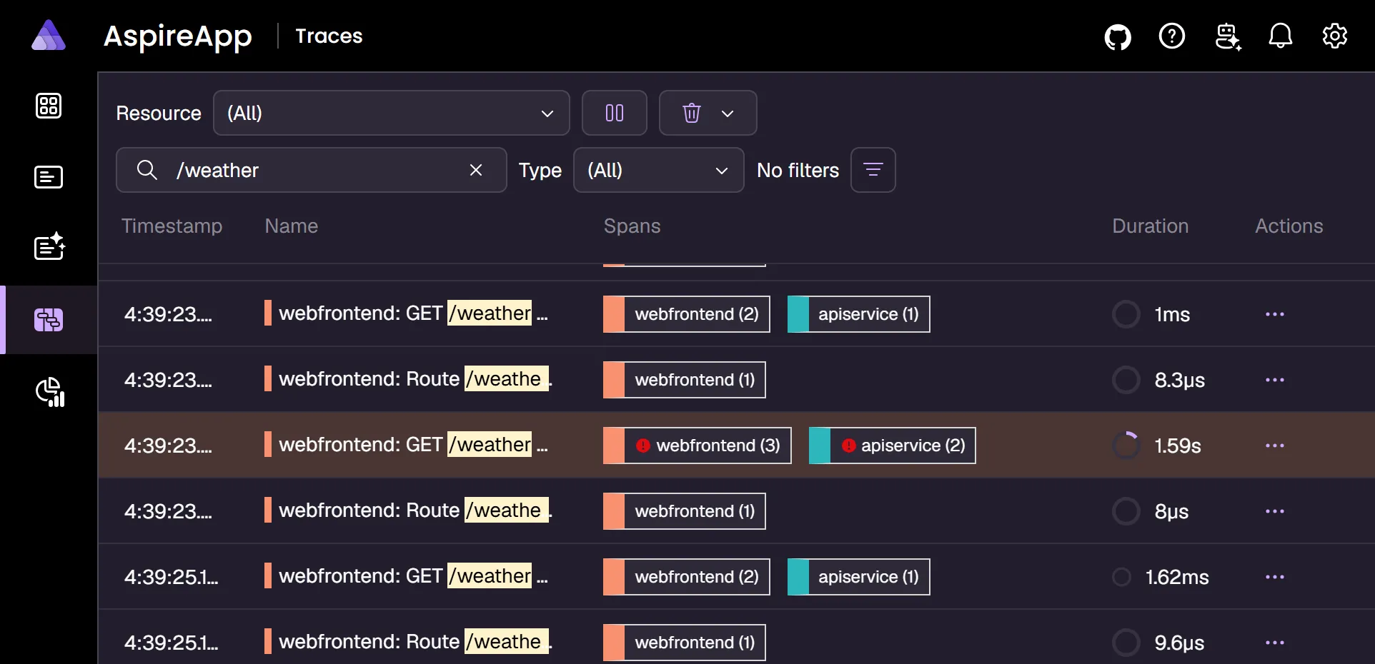This screenshot has height=664, width=1375.
Task: Open actions menu for the 1.62ms trace
Action: (x=1275, y=577)
